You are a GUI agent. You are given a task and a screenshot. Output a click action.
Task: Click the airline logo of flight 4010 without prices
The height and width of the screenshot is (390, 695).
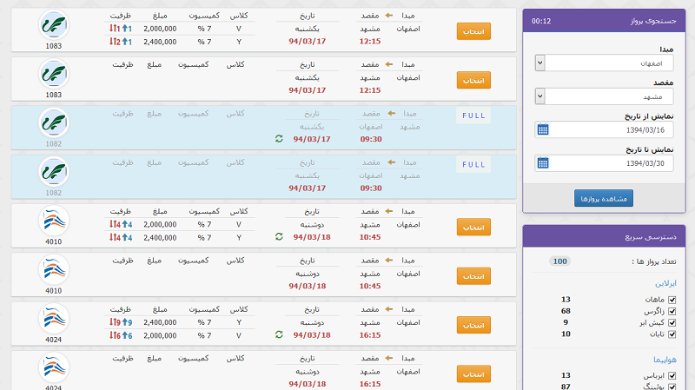pyautogui.click(x=54, y=269)
